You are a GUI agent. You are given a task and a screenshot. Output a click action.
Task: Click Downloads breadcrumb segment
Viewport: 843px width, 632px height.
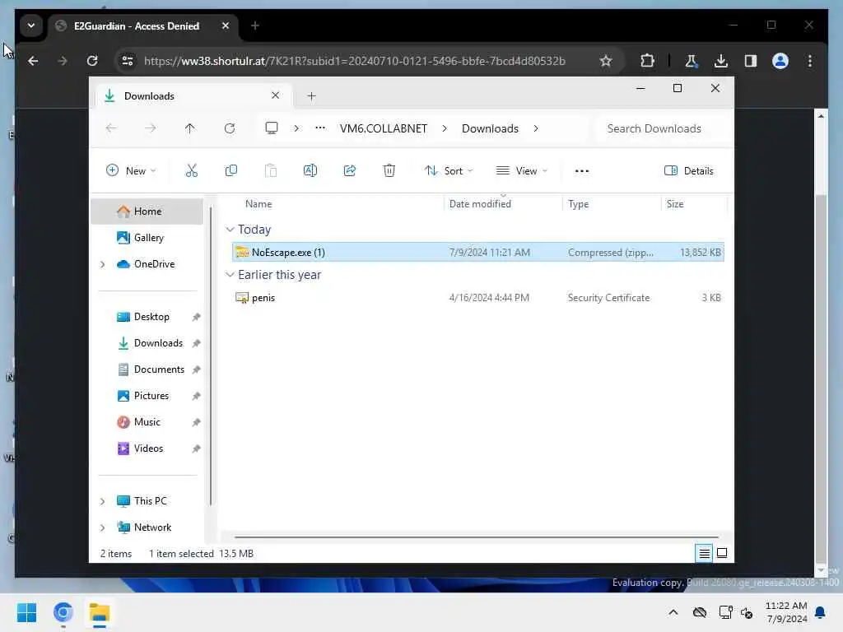pos(490,128)
